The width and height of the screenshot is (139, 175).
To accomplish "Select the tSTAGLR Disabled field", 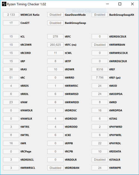I will click(x=100, y=160).
